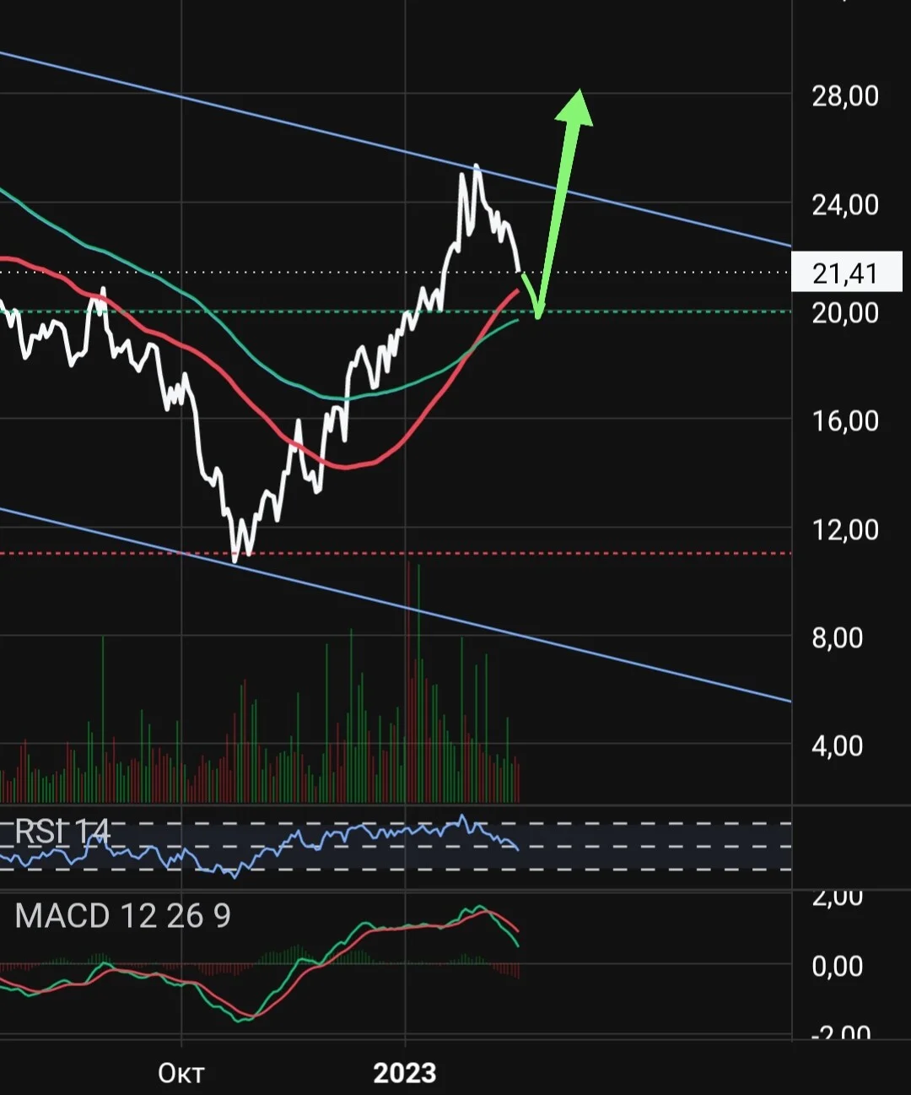Click the bottom tip of green projection arrow
911x1095 pixels.
point(538,316)
